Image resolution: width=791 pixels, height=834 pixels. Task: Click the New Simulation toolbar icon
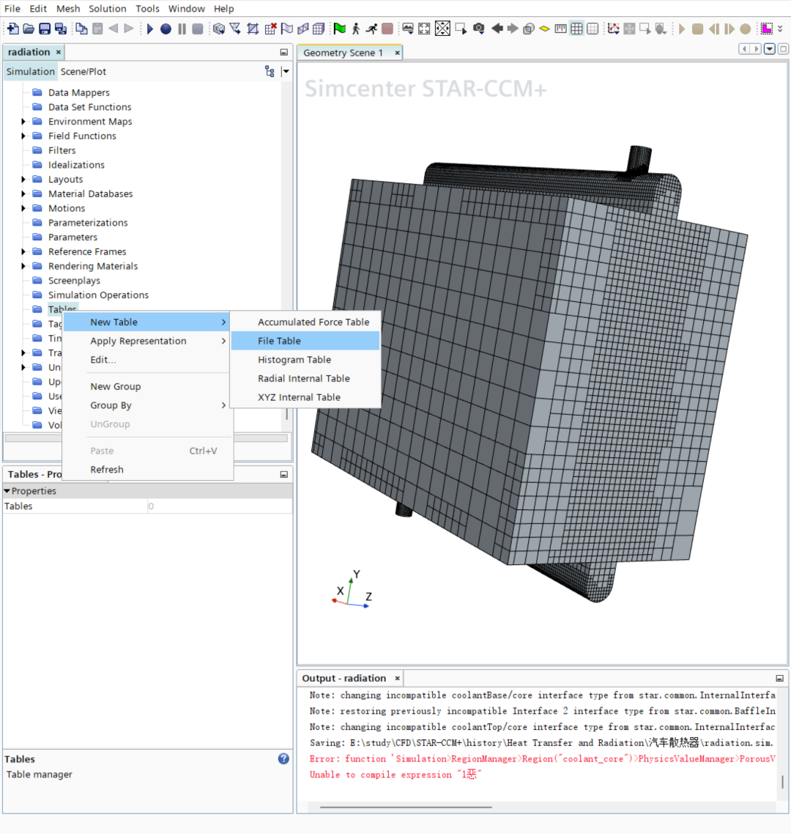pyautogui.click(x=12, y=29)
